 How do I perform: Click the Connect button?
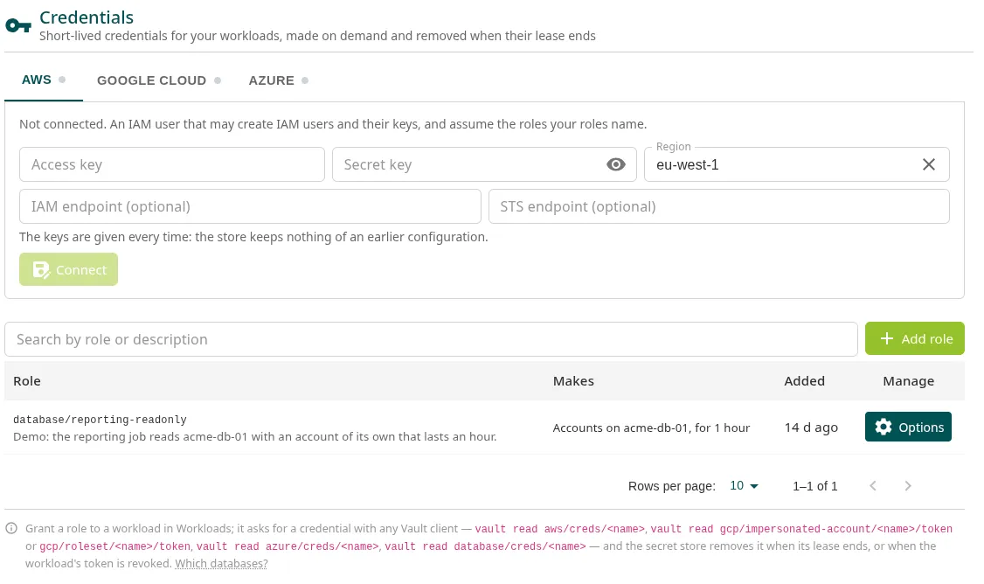(x=68, y=269)
